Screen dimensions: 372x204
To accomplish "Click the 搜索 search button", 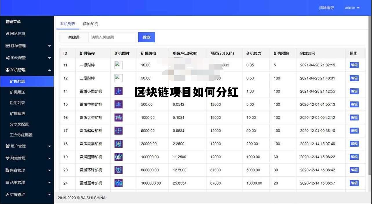I will [x=147, y=37].
